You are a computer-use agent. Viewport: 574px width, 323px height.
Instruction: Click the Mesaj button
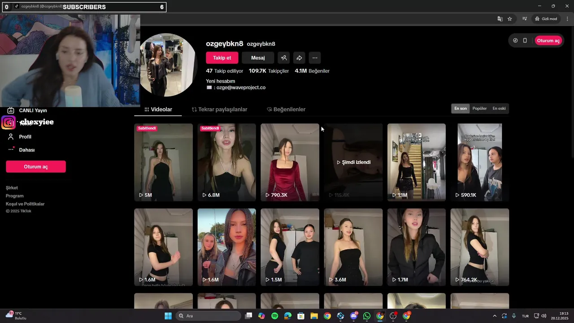(258, 58)
